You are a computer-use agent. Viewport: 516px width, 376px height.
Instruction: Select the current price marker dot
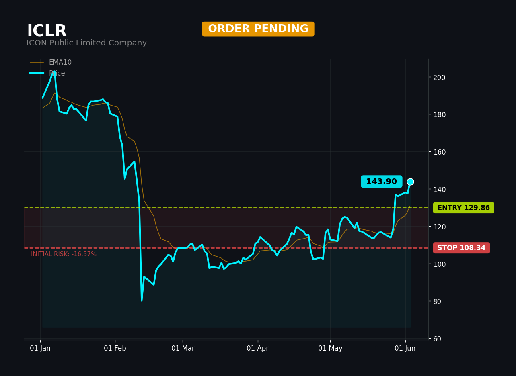pyautogui.click(x=410, y=182)
